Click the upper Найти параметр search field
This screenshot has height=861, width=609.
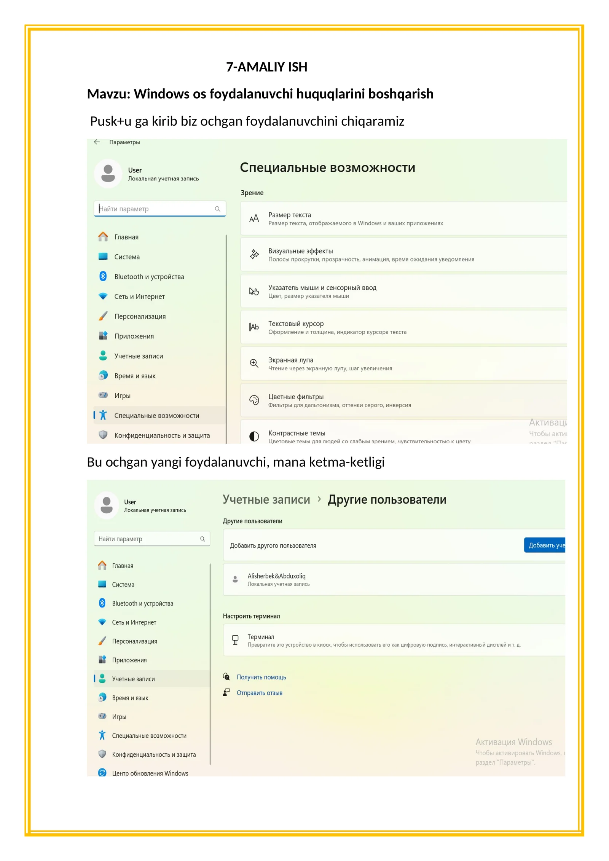tap(160, 209)
